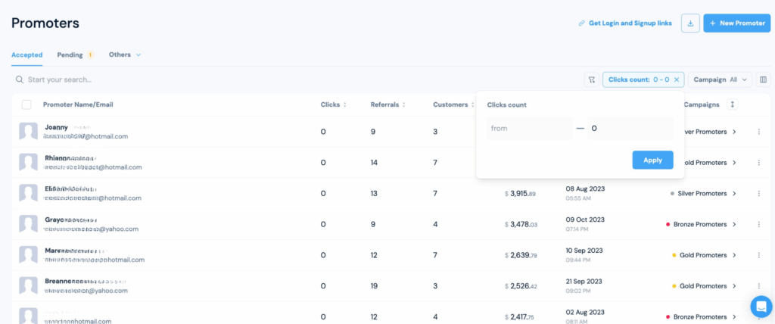The width and height of the screenshot is (775, 324).
Task: Expand Silver Promoters in 08 Aug 2023 row
Action: point(734,193)
